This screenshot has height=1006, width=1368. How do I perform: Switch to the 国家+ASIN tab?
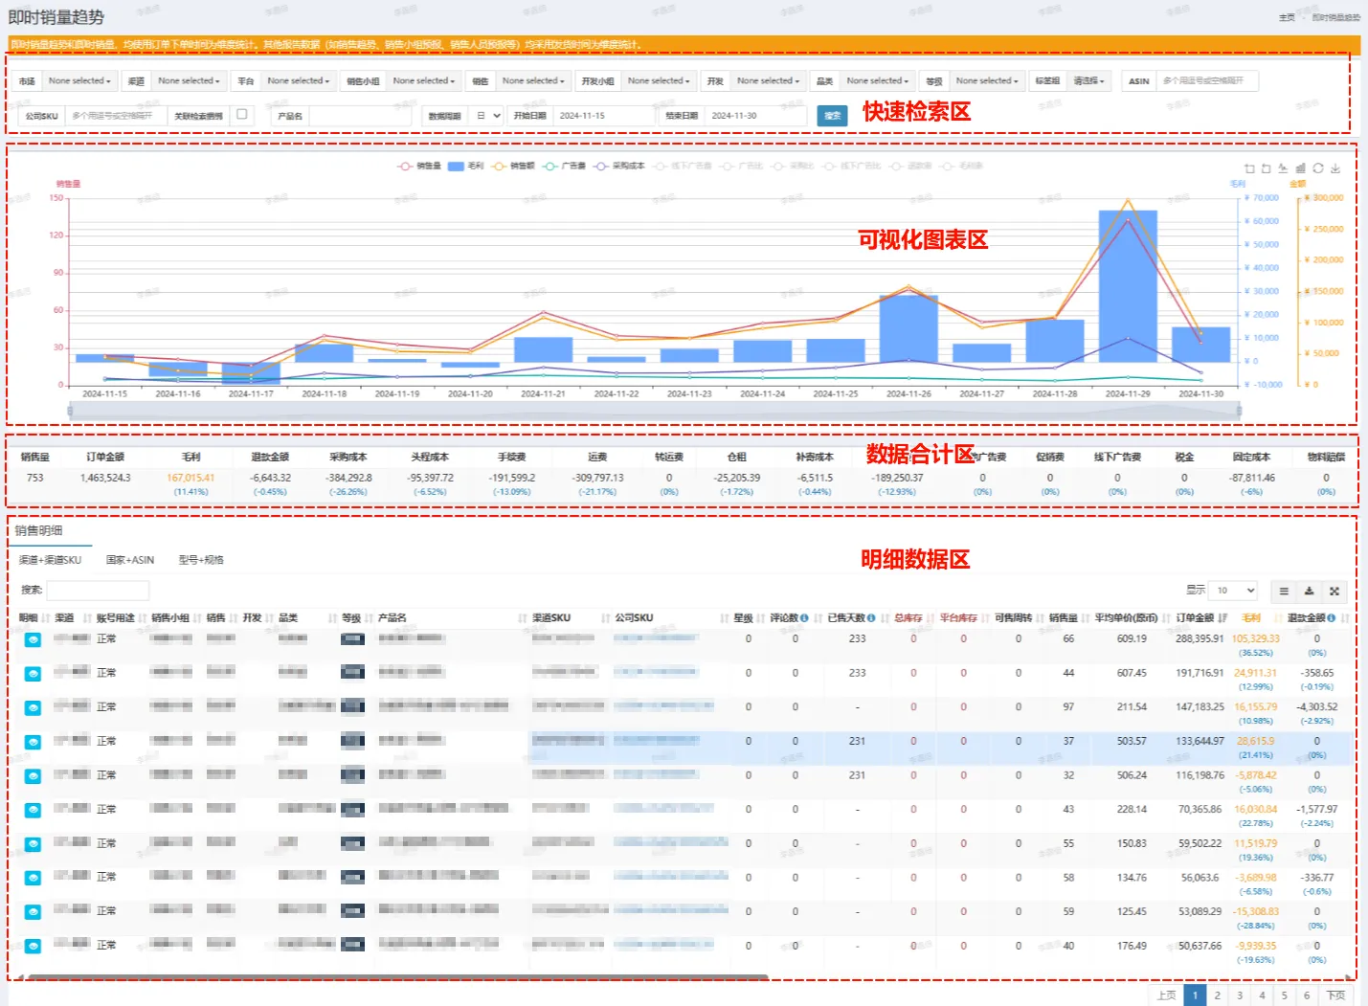[129, 560]
